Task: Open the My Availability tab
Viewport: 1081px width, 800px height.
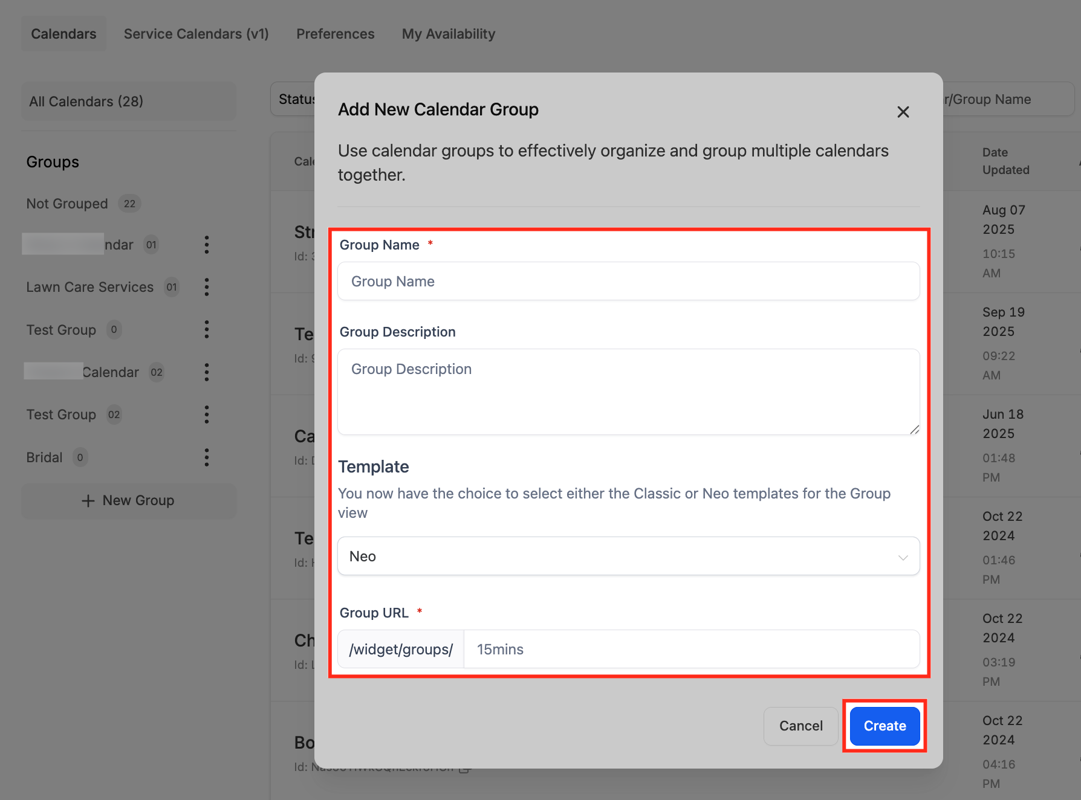Action: click(x=449, y=34)
